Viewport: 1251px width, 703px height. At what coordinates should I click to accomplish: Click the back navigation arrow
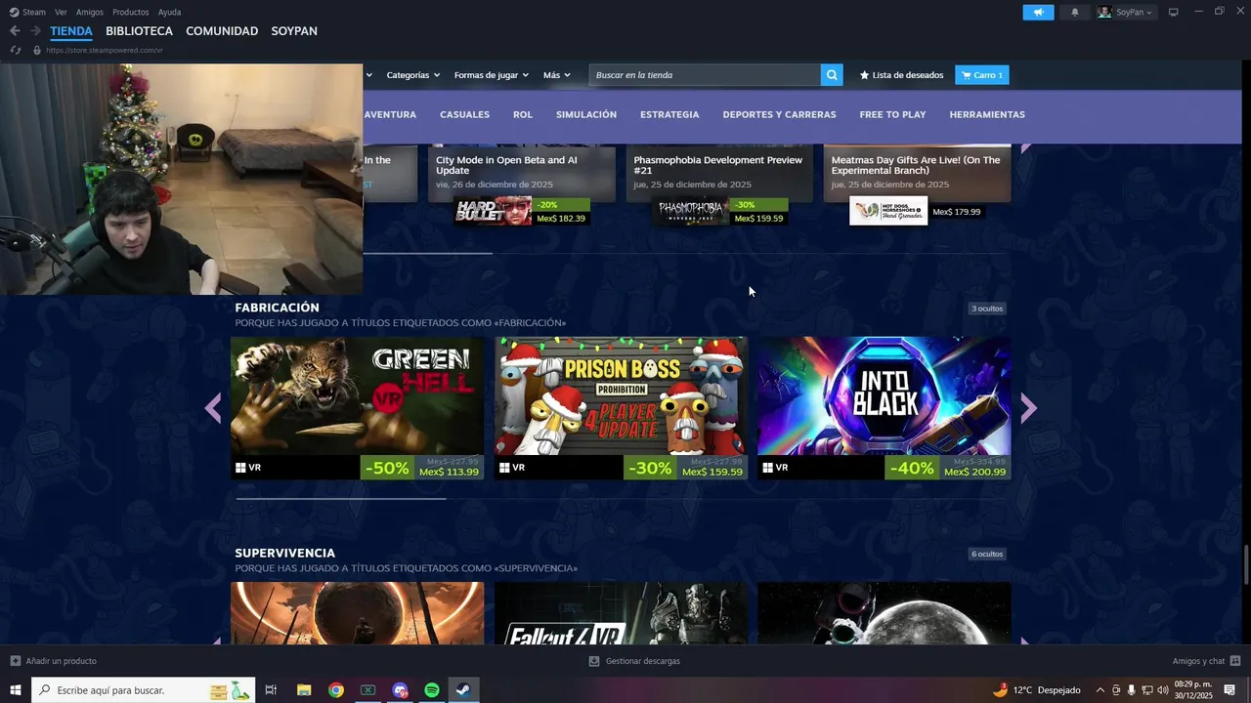point(15,31)
